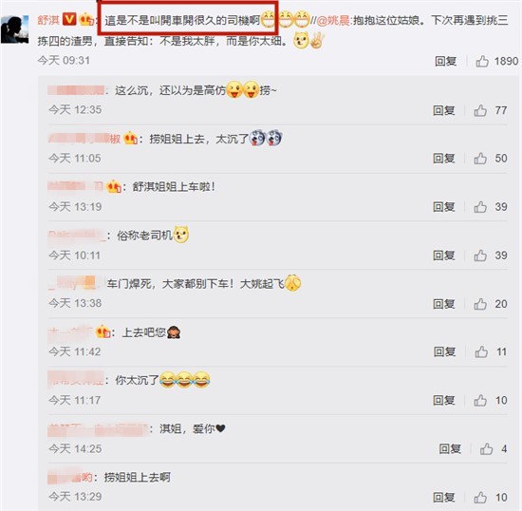Reply to the last comment 捞姐姐上去啊
Viewport: 522px width, 511px height.
click(444, 498)
